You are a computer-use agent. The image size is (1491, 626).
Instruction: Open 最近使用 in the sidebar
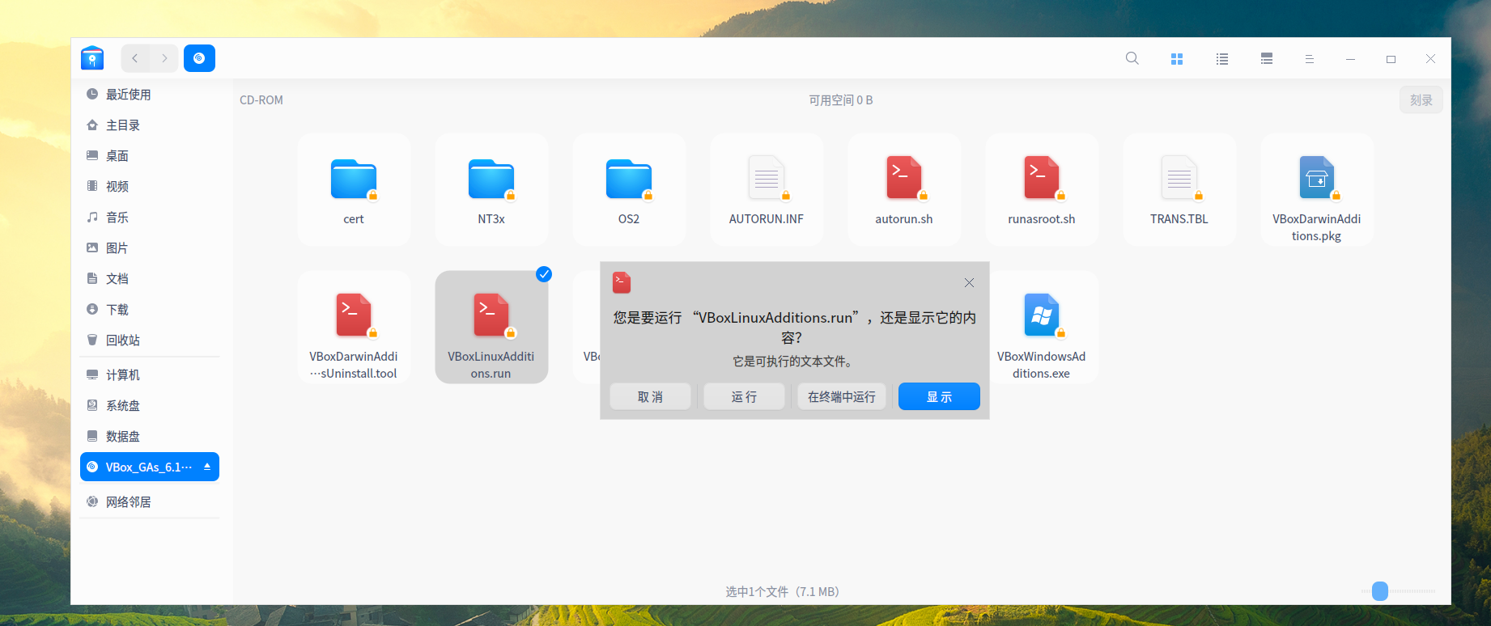pyautogui.click(x=150, y=95)
